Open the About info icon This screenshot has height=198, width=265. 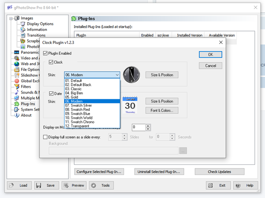click(17, 115)
